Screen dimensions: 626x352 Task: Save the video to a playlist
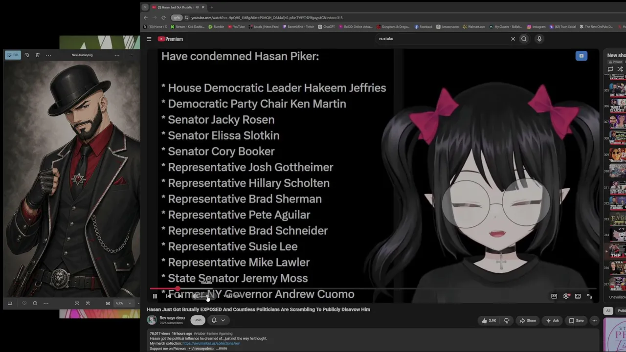576,321
